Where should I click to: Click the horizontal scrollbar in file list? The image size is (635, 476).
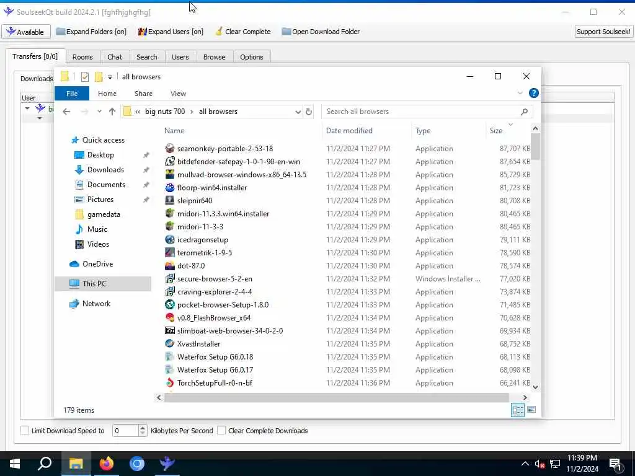(x=336, y=397)
